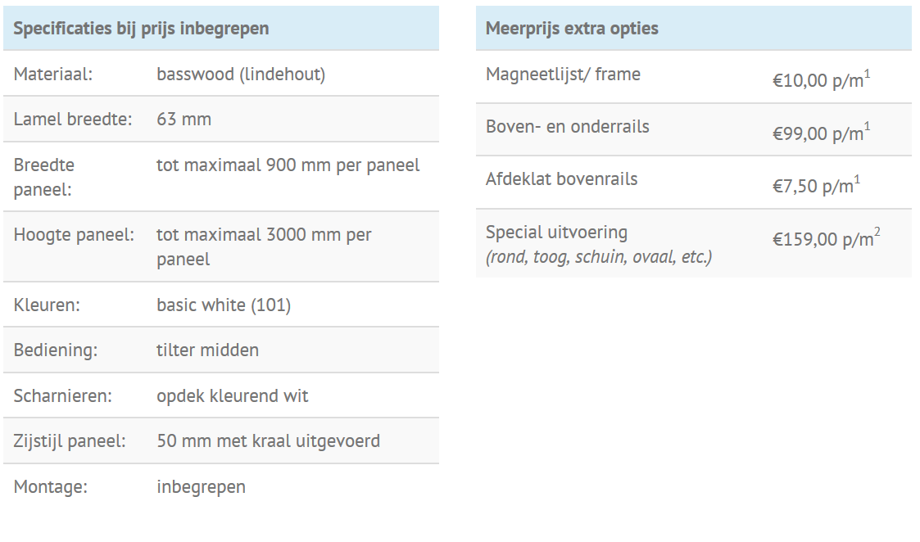920x542 pixels.
Task: Click 'tot maximaal 900 mm per paneel'
Action: 288,165
